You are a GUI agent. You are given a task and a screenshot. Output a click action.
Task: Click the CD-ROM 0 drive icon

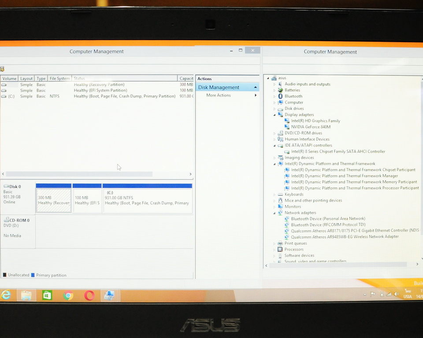point(7,220)
